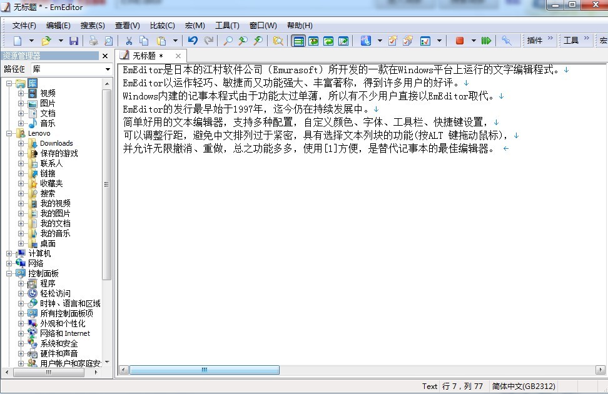
Task: Click the Text configuration in status bar
Action: (x=430, y=386)
